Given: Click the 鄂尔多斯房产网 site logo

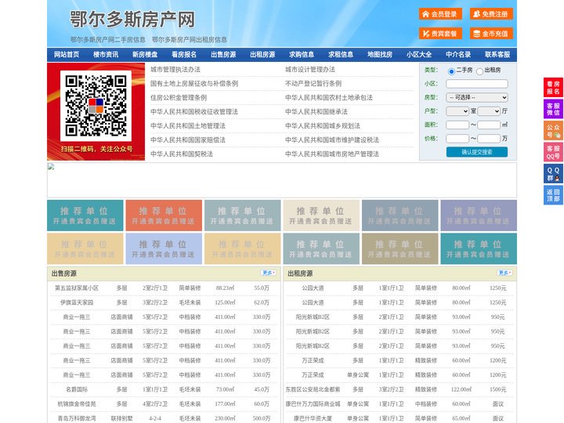Looking at the screenshot, I should [x=132, y=19].
